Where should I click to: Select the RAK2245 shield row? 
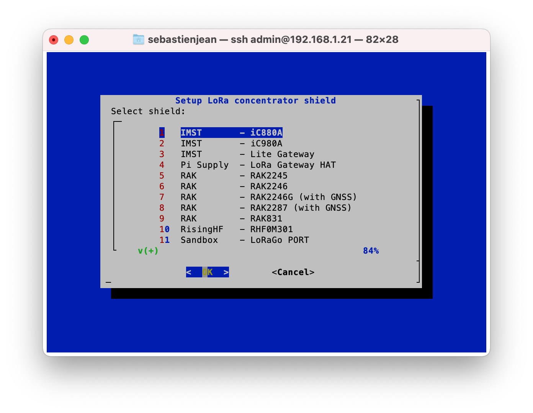point(224,175)
